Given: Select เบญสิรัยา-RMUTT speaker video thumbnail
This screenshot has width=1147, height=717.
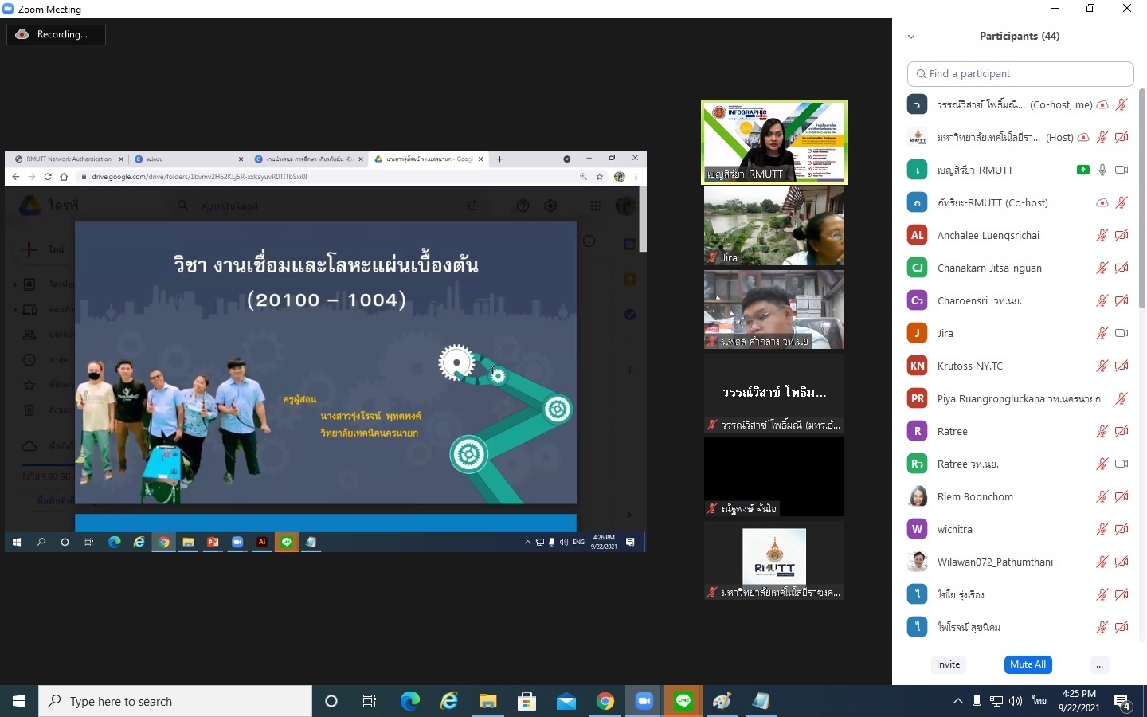Looking at the screenshot, I should click(773, 142).
